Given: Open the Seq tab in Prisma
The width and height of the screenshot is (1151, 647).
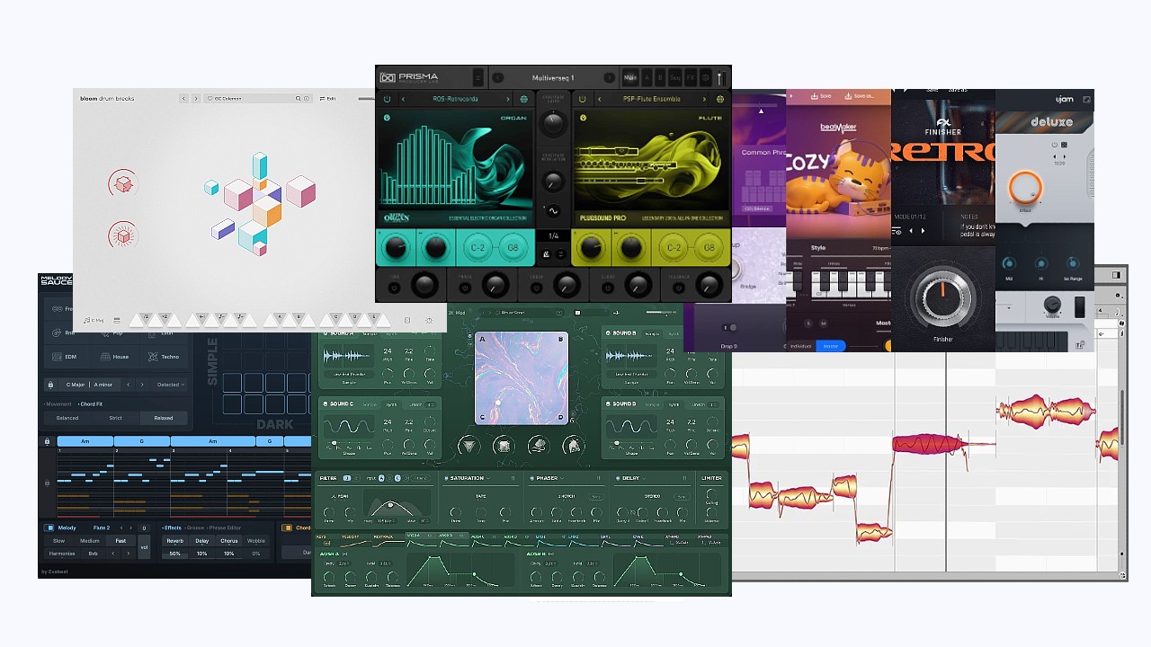Looking at the screenshot, I should pos(675,78).
